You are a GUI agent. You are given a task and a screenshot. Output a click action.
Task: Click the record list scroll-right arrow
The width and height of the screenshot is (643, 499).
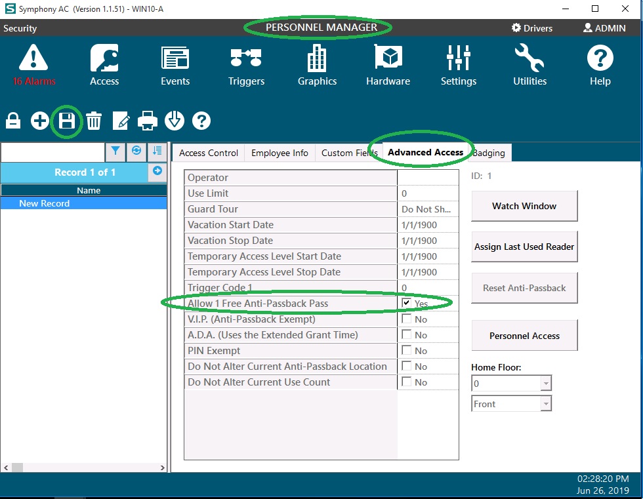pos(162,468)
